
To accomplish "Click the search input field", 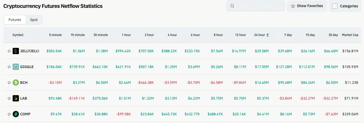I will [256, 6].
